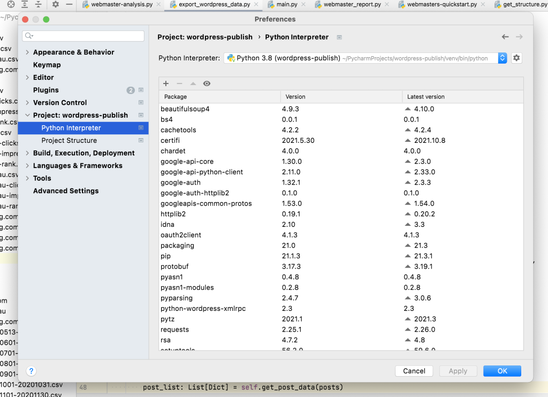The image size is (548, 397).
Task: Uninstall selected package using the minus icon
Action: tap(179, 83)
